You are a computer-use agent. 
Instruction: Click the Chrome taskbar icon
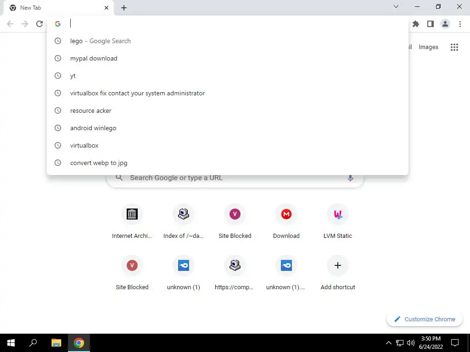coord(79,343)
